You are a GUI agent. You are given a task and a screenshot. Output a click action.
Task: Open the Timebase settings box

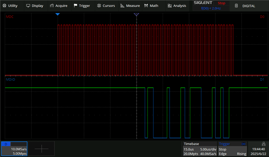coord(200,149)
